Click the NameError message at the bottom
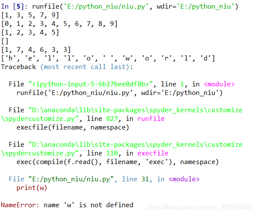This screenshot has height=215, width=256. coord(67,205)
